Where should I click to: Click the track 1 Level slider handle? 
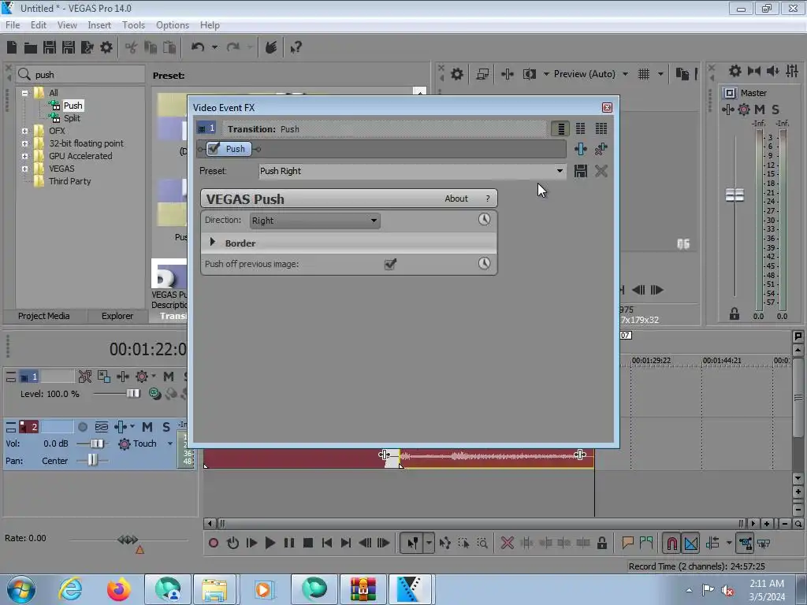tap(133, 394)
